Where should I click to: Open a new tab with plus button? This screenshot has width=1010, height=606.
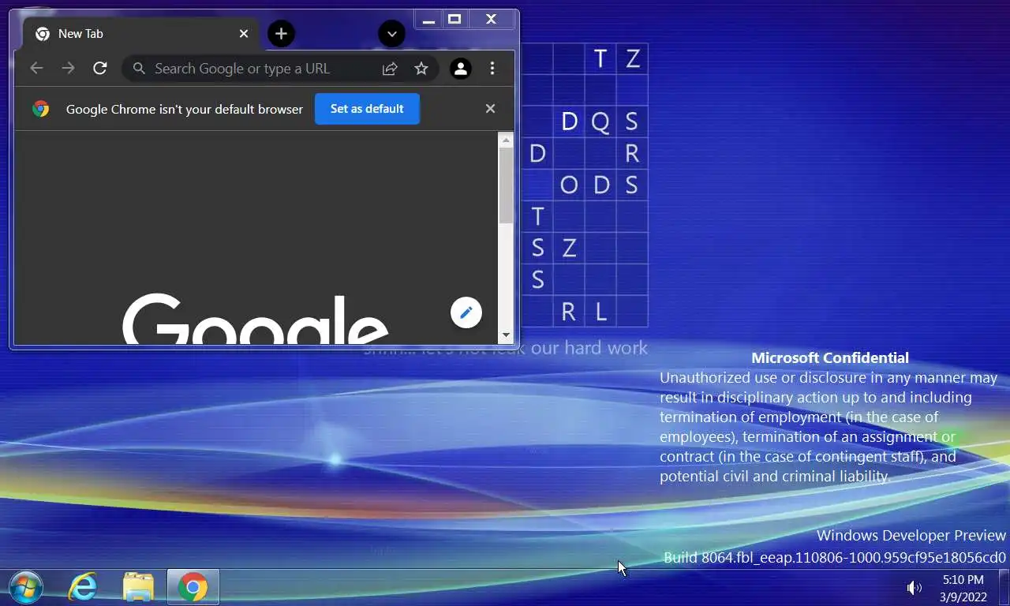tap(281, 34)
